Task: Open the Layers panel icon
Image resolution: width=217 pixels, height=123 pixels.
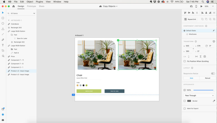Action: (x=3, y=115)
